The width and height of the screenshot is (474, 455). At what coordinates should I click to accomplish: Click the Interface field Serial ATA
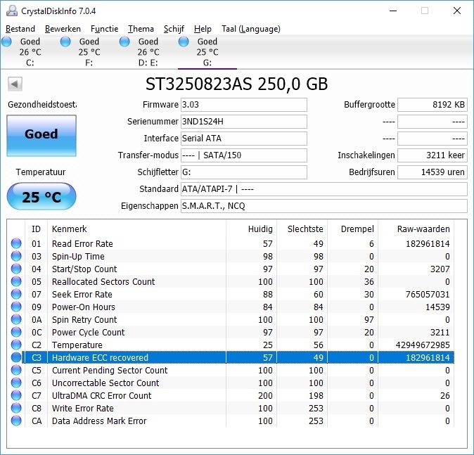pos(243,139)
